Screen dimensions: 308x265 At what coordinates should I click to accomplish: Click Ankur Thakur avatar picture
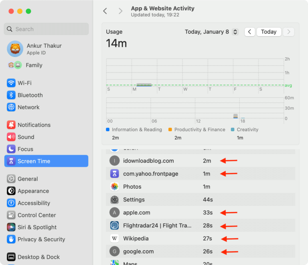pos(15,49)
